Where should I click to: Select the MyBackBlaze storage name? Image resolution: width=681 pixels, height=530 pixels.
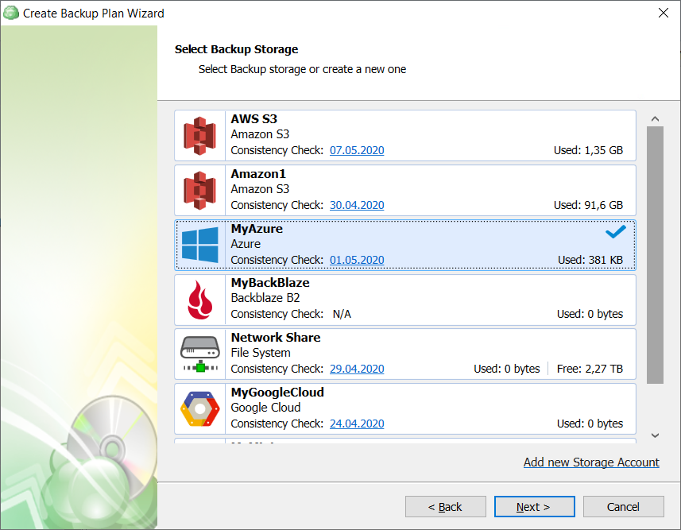(270, 283)
